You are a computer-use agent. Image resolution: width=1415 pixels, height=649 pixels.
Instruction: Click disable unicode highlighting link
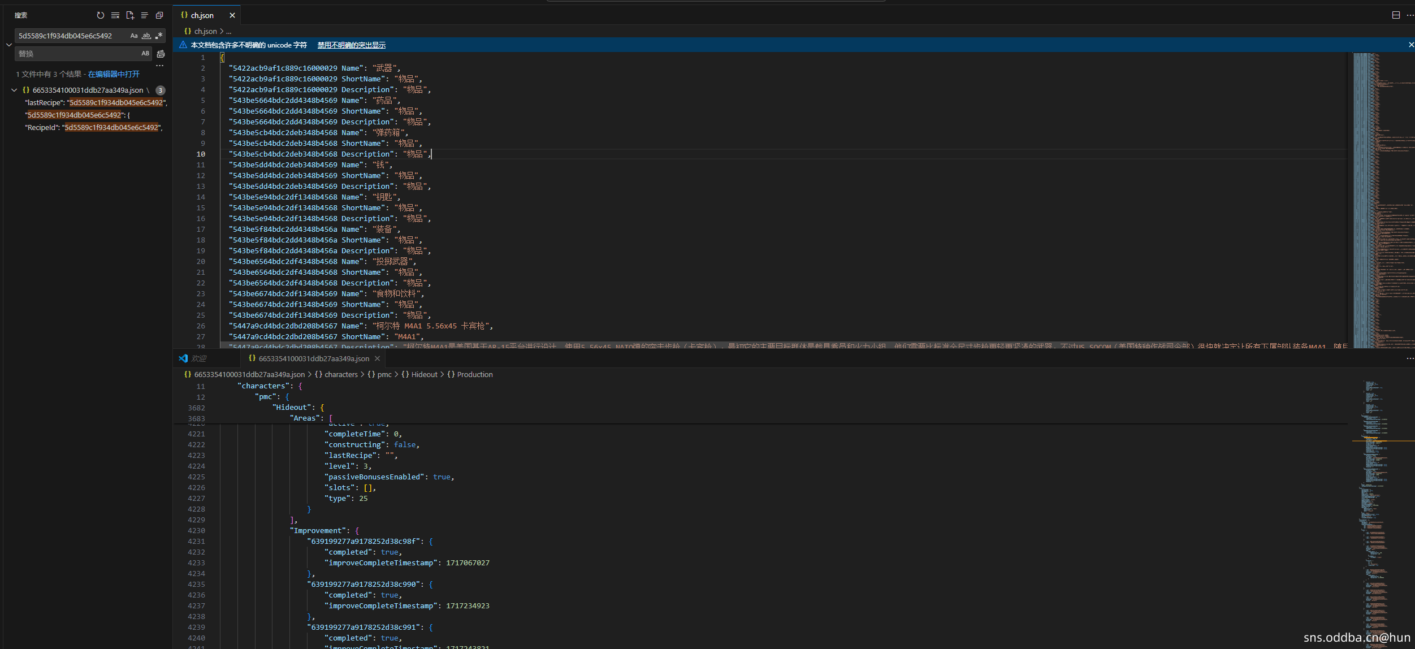(x=351, y=45)
